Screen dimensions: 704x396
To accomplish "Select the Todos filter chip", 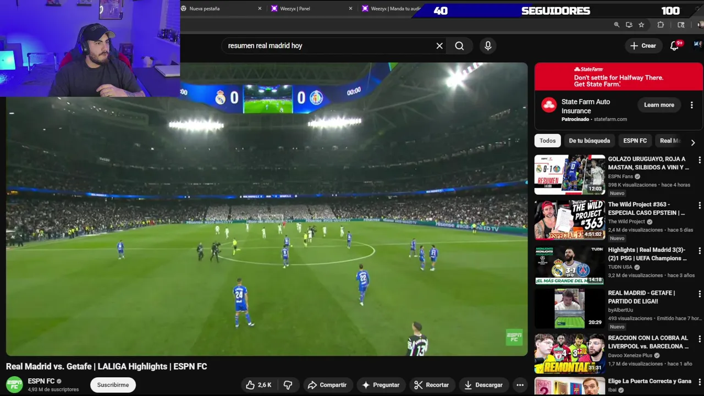I will click(x=547, y=141).
